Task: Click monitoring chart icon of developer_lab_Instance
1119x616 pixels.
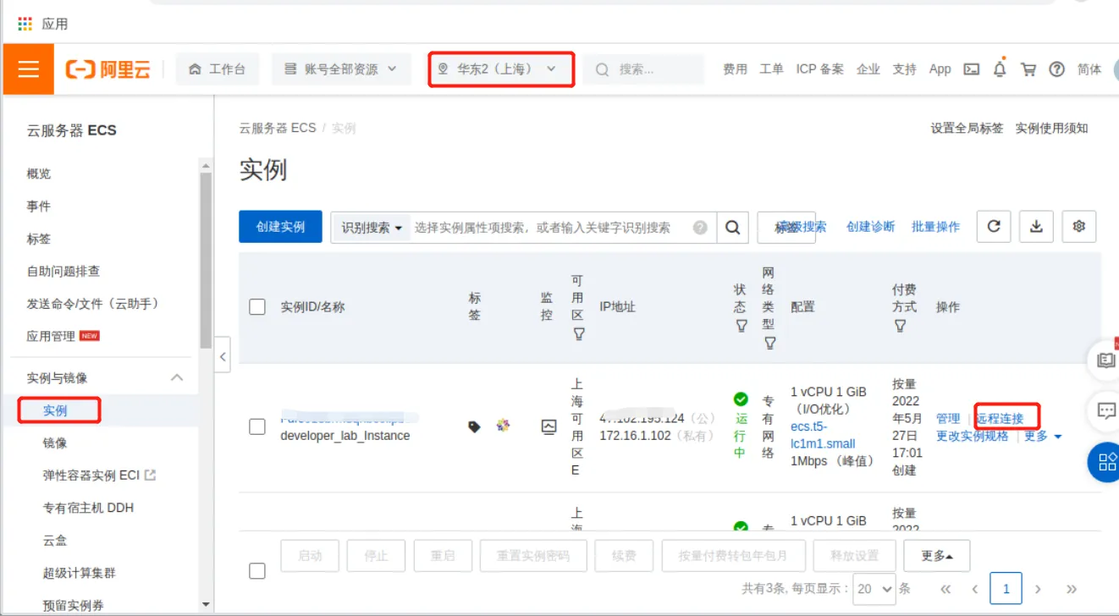Action: pos(548,426)
